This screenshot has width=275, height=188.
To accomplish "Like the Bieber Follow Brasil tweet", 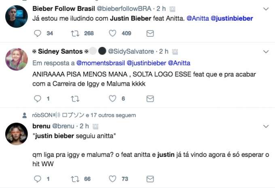I will pos(113,34).
